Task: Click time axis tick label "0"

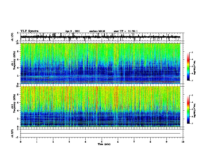Action: coord(21,142)
